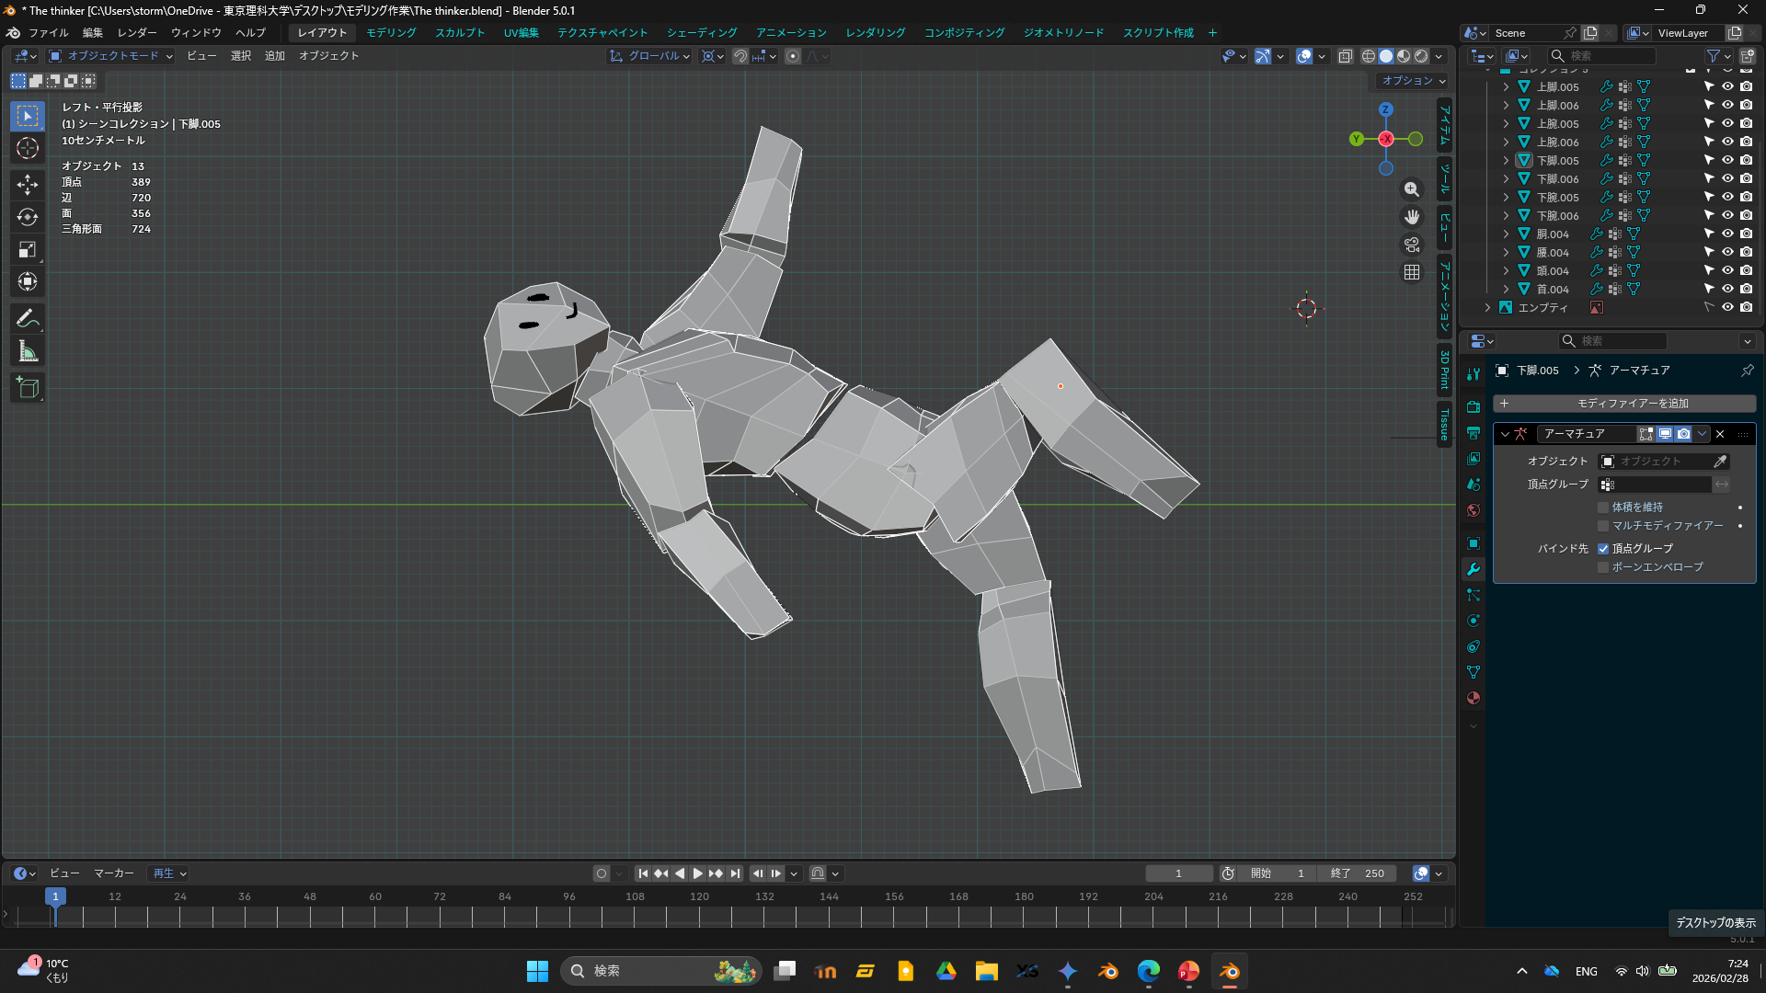Toggle camera view icon in viewport

click(x=1412, y=245)
